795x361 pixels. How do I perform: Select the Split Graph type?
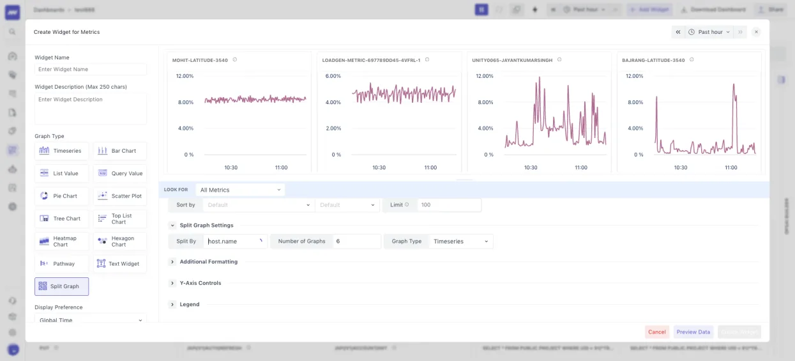click(x=62, y=286)
